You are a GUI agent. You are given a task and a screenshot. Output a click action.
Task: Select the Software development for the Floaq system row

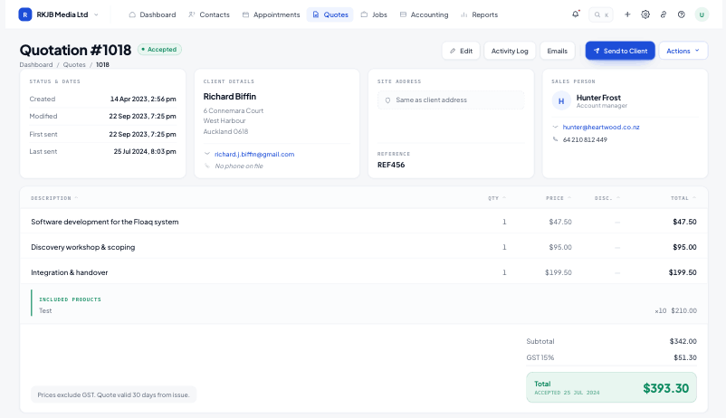point(364,222)
